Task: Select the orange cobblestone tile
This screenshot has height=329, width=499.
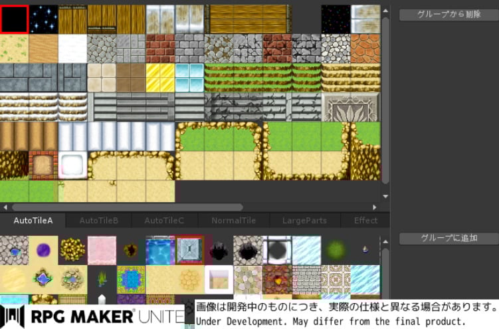Action: (365, 49)
